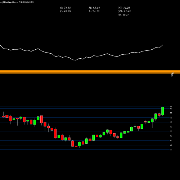
Task: Select the open value O: 74.85
Action: 65,8
